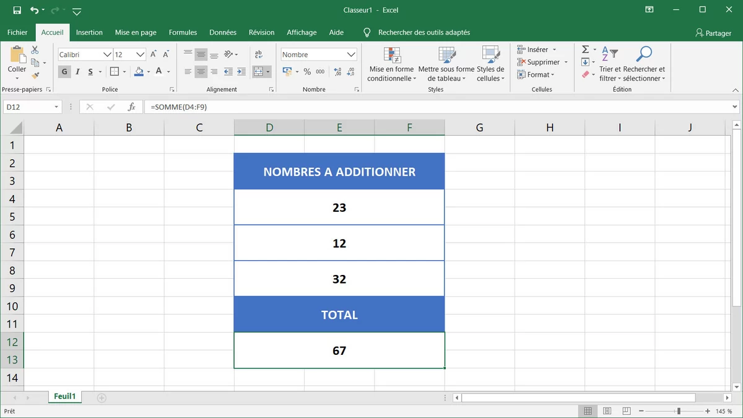Click the increase font size icon
743x418 pixels.
pos(154,54)
